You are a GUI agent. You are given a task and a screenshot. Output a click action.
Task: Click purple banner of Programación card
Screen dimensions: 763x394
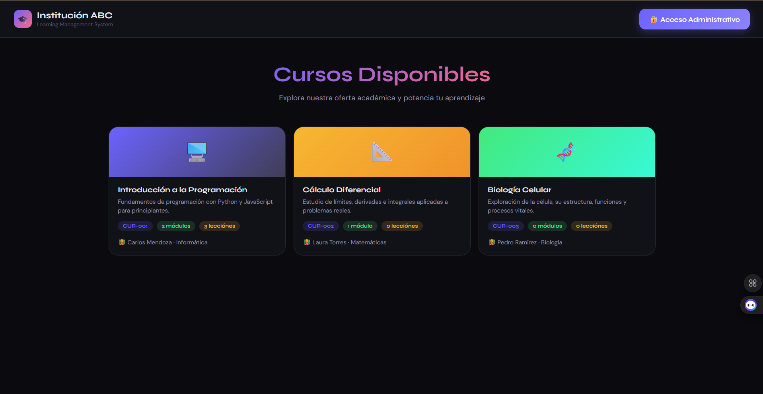coord(197,152)
